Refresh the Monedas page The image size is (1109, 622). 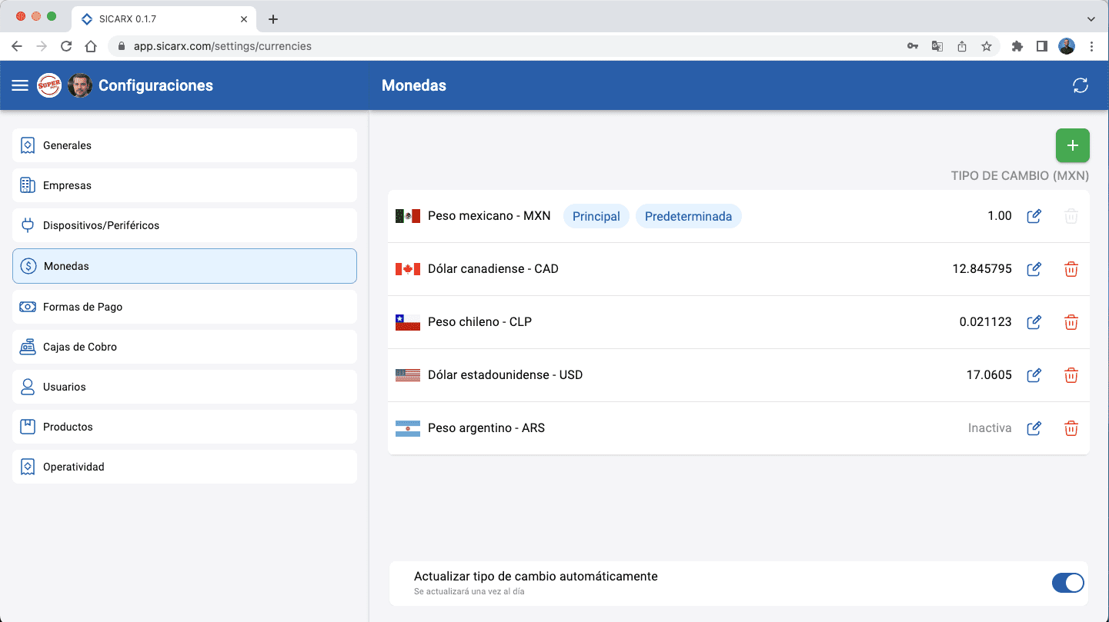click(1080, 85)
